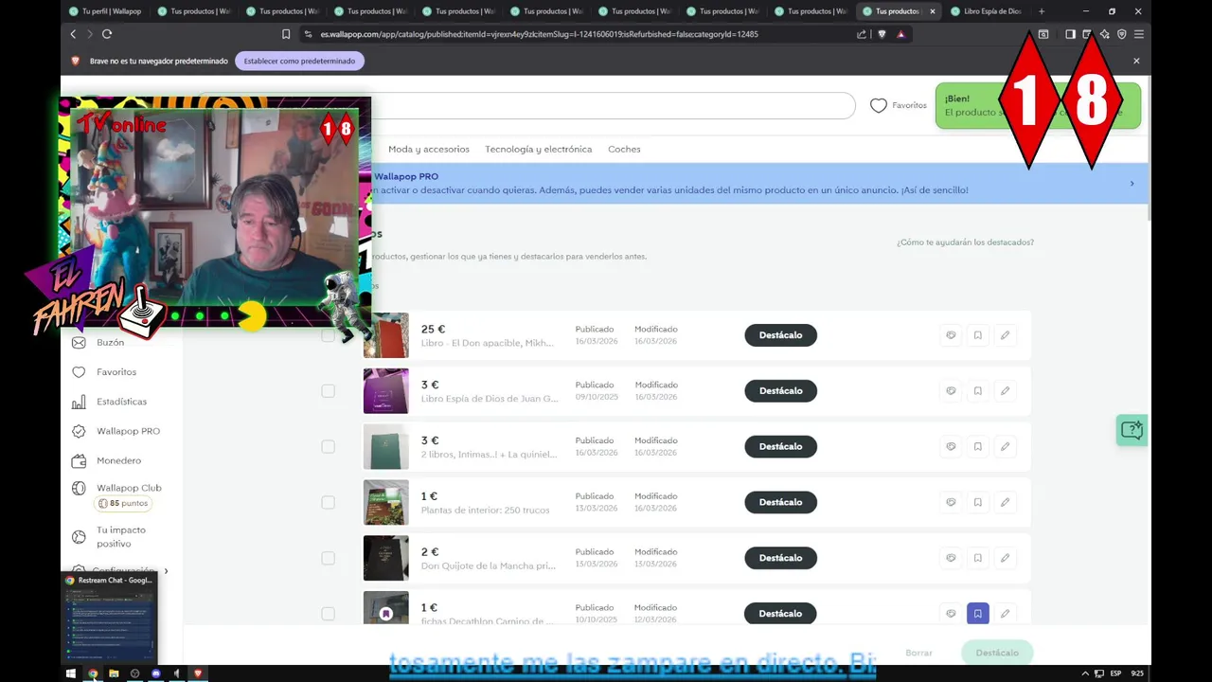Reload the page in Brave
This screenshot has height=682, width=1212.
[107, 34]
